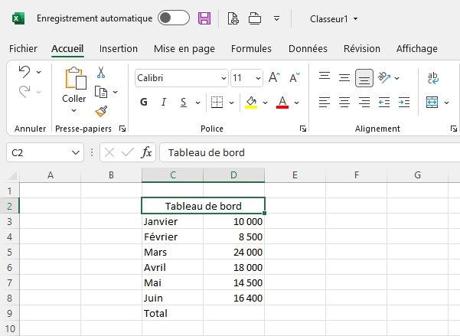The width and height of the screenshot is (460, 336).
Task: Click the open file folder icon in title bar
Action: (255, 18)
